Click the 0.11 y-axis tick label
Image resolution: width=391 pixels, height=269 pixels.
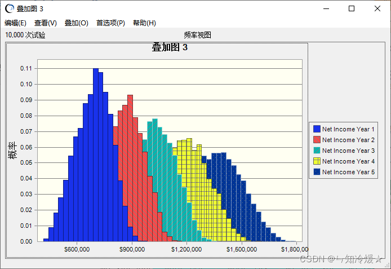(x=26, y=68)
